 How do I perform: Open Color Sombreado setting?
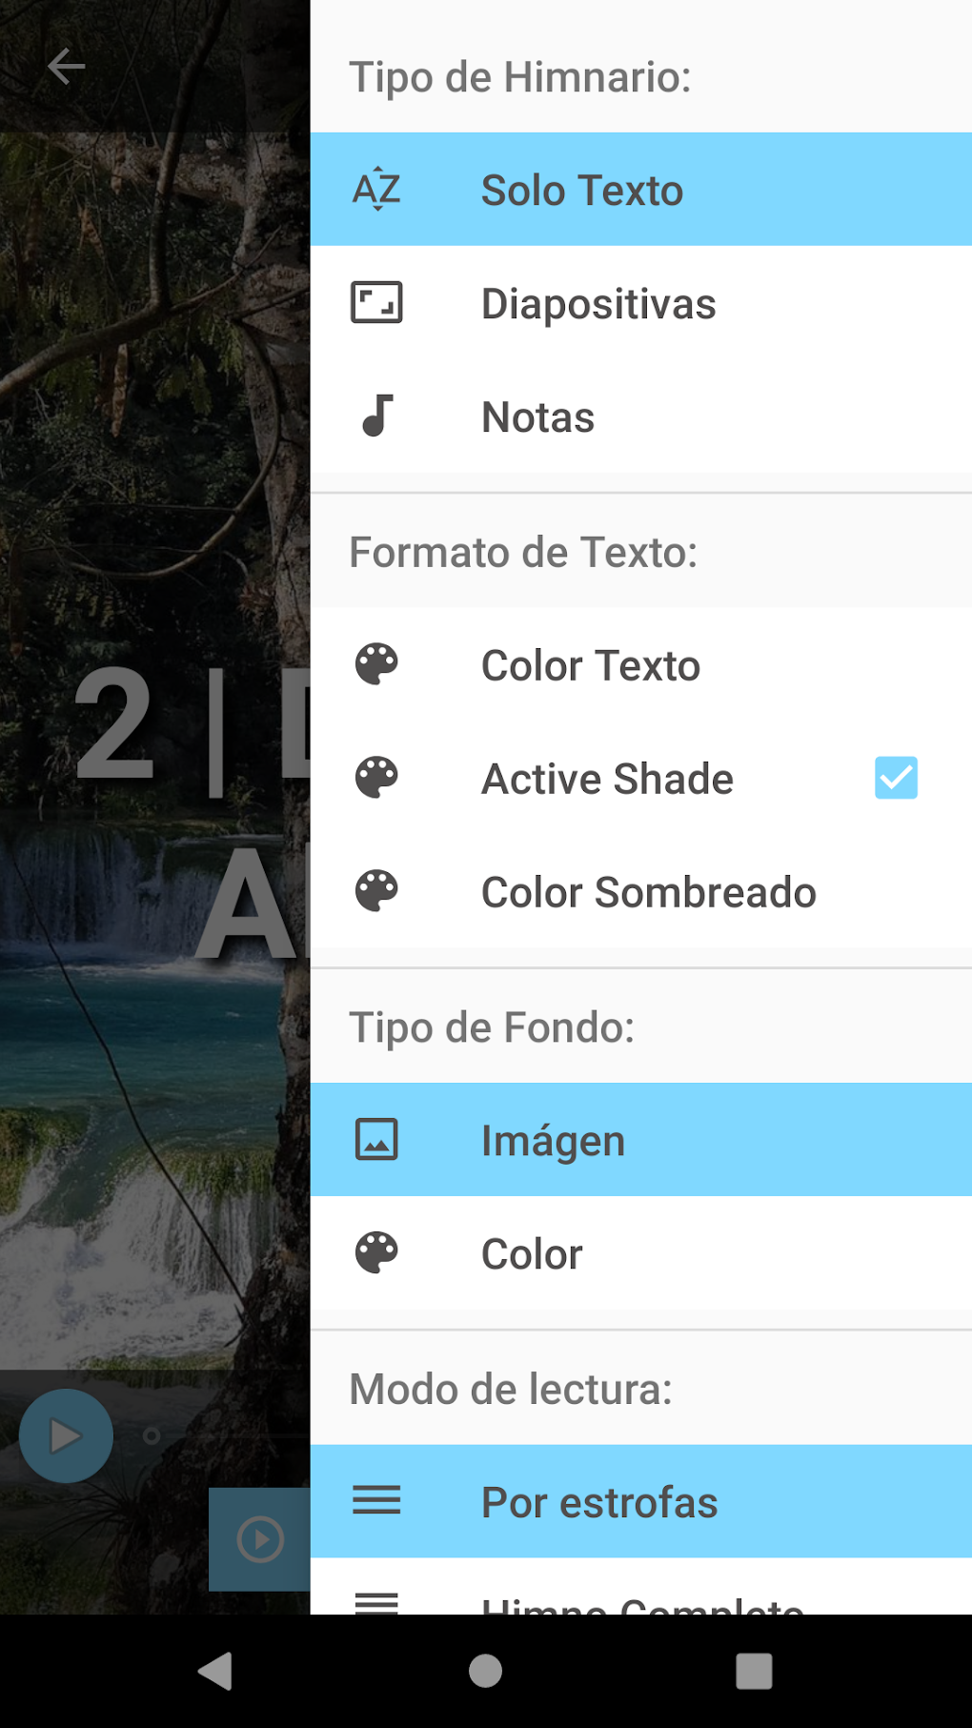point(648,892)
